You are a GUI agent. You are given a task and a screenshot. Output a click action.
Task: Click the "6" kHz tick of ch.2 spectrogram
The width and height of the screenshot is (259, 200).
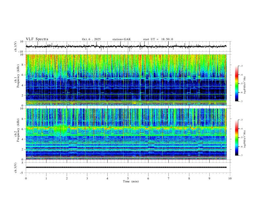point(23,129)
